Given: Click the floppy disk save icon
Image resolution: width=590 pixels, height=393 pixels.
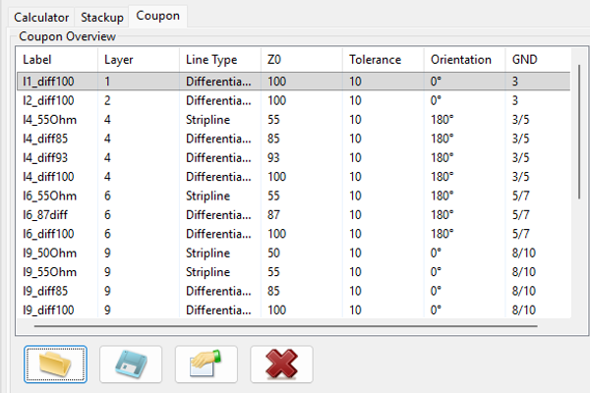Looking at the screenshot, I should coord(131,364).
